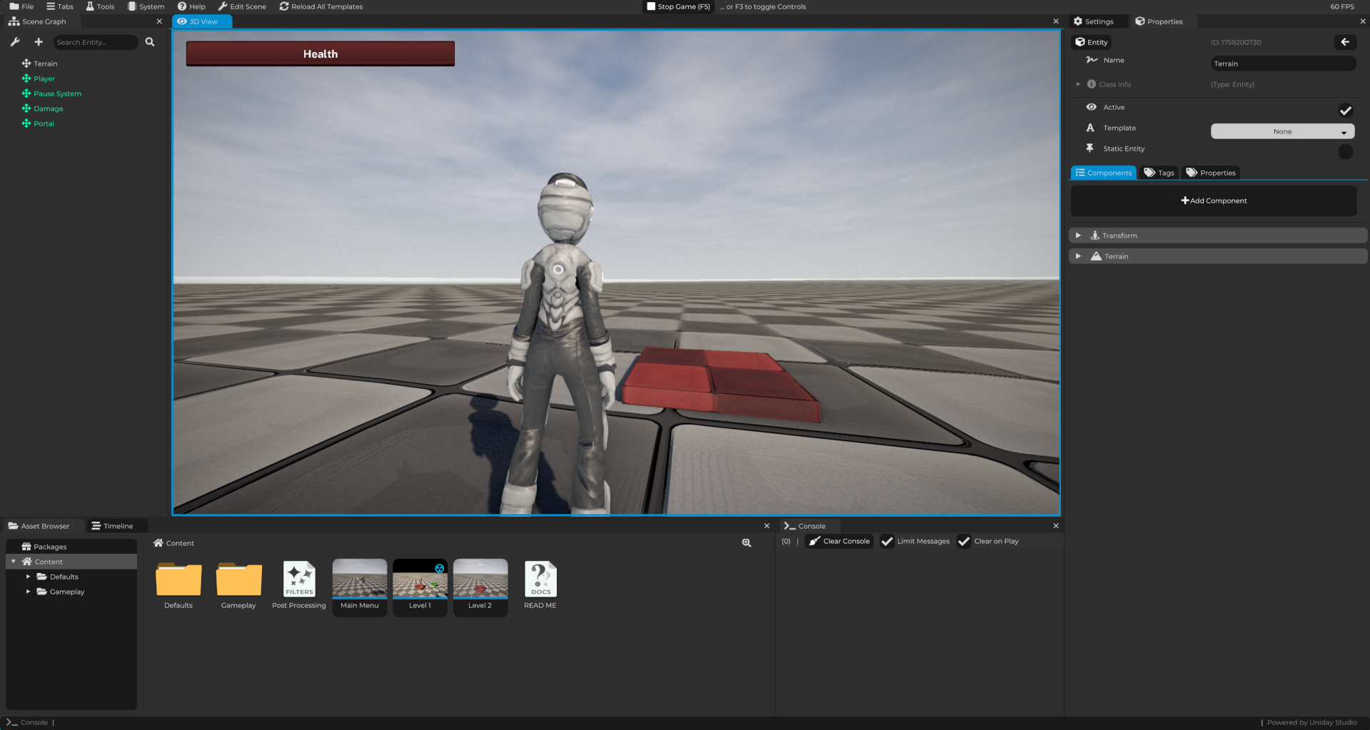
Task: Click the red Health bar
Action: (320, 53)
